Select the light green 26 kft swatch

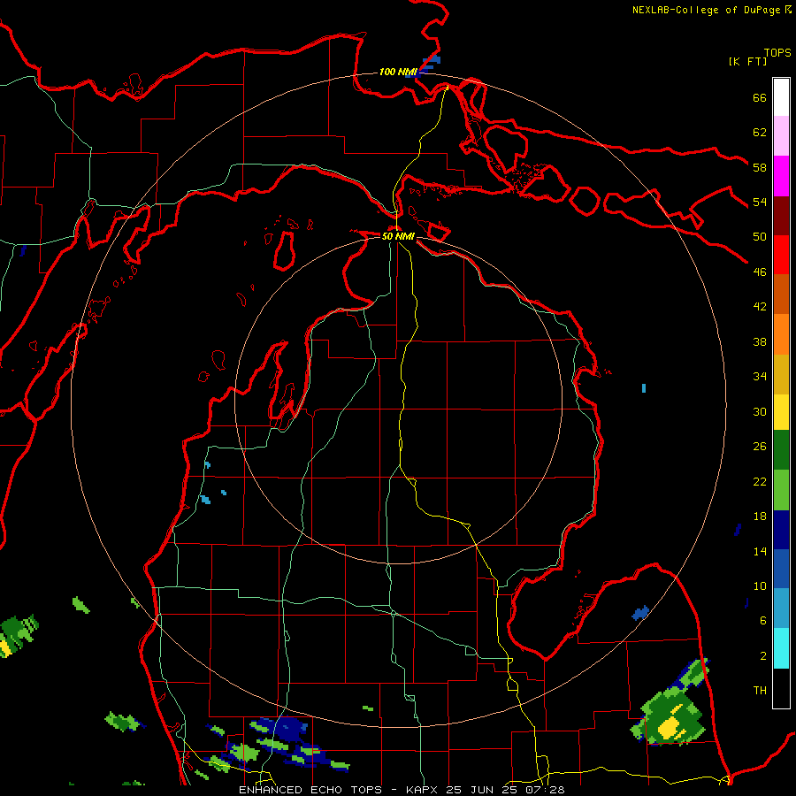[781, 490]
